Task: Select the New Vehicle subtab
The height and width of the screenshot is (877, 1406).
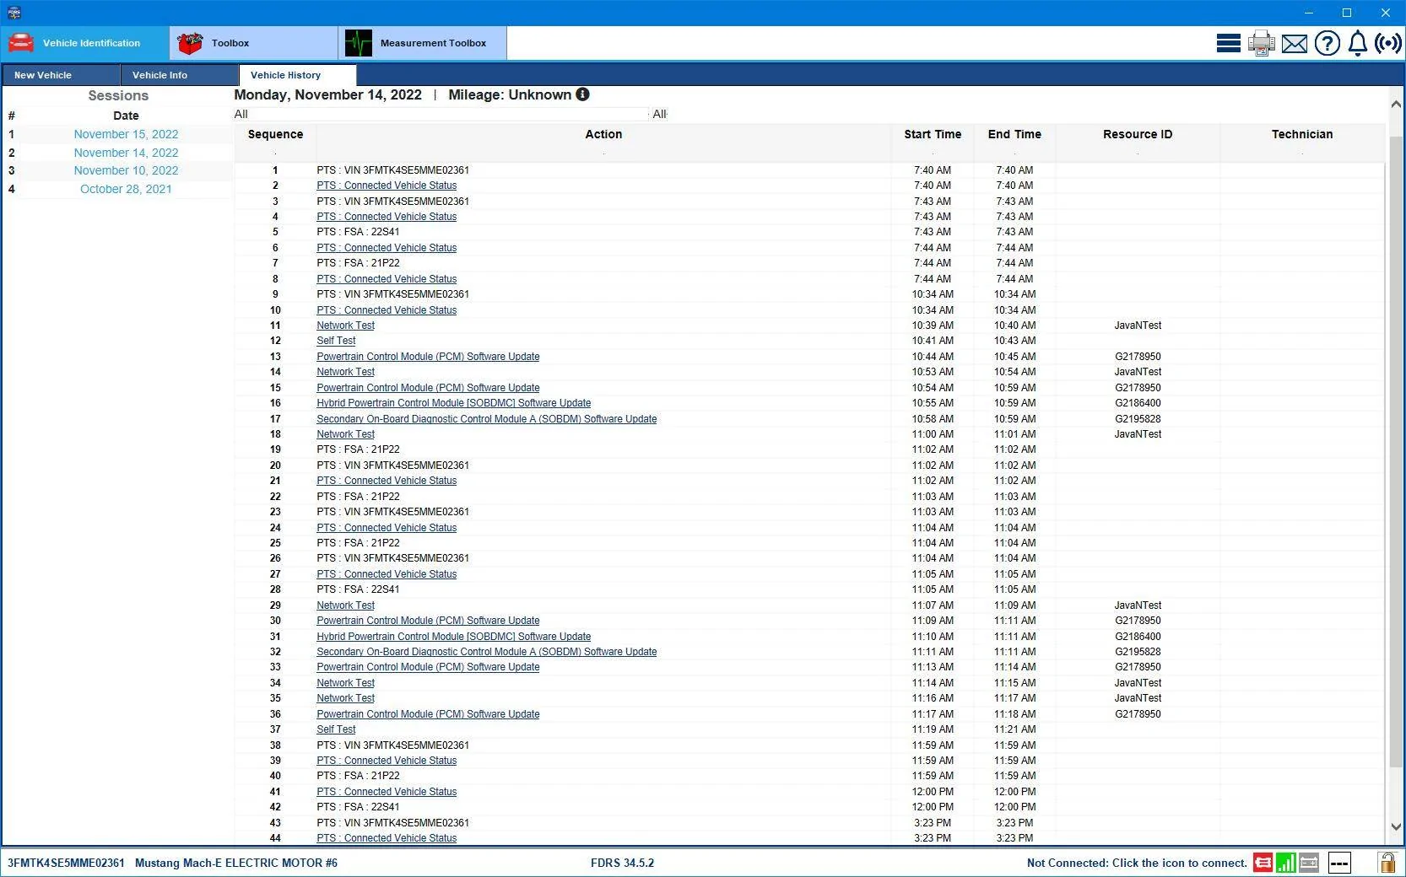Action: pos(61,75)
